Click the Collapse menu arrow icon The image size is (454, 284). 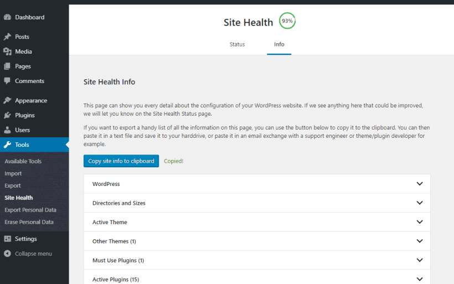coord(8,254)
